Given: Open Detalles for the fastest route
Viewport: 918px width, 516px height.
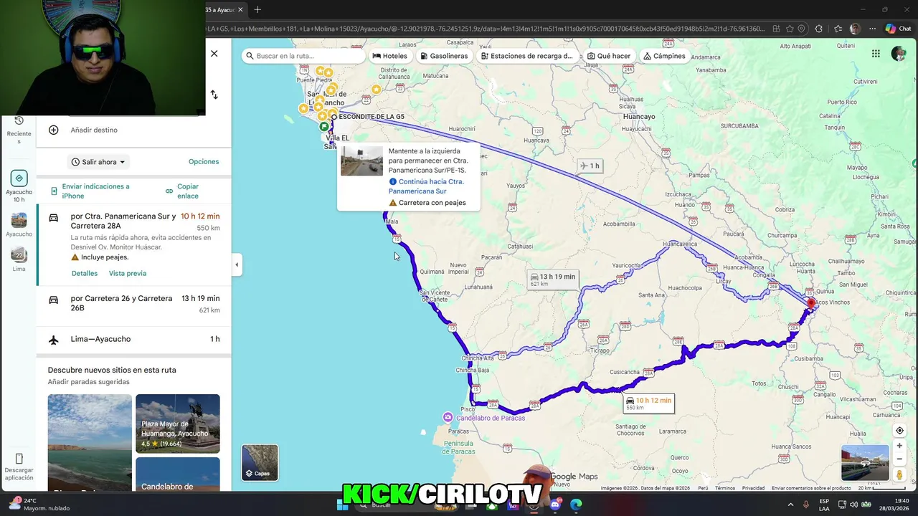Looking at the screenshot, I should pyautogui.click(x=85, y=274).
